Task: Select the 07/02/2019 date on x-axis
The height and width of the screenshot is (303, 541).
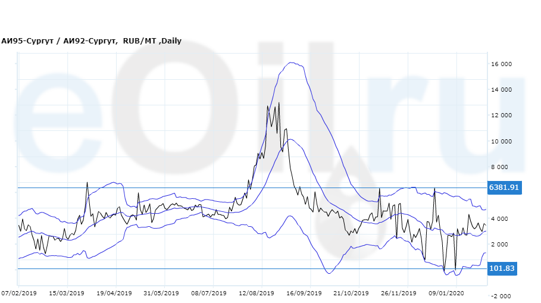Action: (19, 293)
